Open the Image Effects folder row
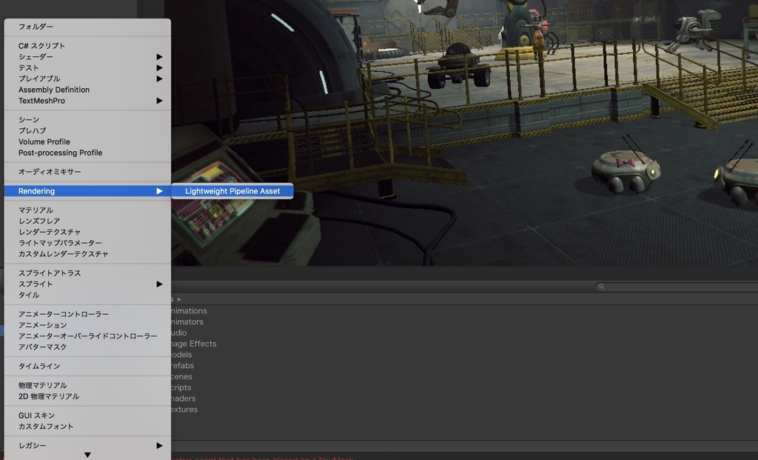Viewport: 758px width, 460px height. pyautogui.click(x=193, y=344)
